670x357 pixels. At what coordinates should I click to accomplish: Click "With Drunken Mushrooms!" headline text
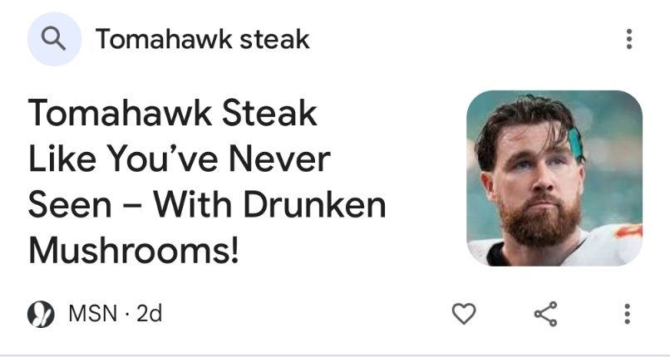pos(207,228)
